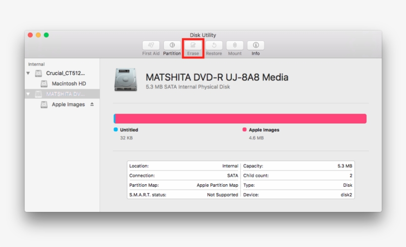The width and height of the screenshot is (406, 247).
Task: Select the Restore toolbar icon
Action: 214,45
